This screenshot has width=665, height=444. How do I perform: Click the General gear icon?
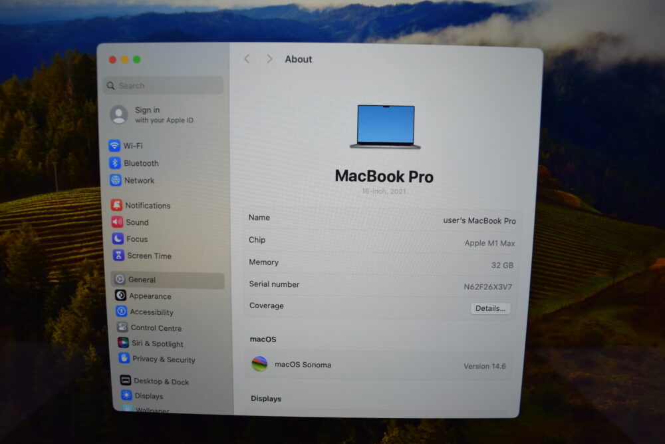point(120,280)
